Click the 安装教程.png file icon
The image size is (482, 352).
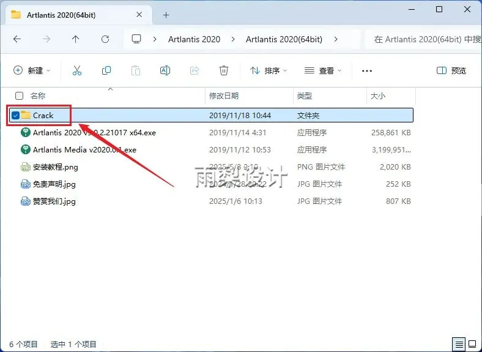point(26,167)
